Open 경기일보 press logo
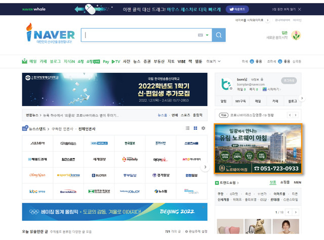This screenshot has height=240, width=324. [160, 175]
